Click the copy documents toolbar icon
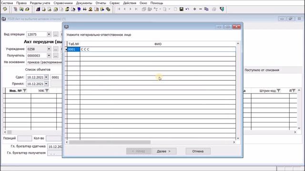Viewport: 305px width, 171px height. point(206,9)
